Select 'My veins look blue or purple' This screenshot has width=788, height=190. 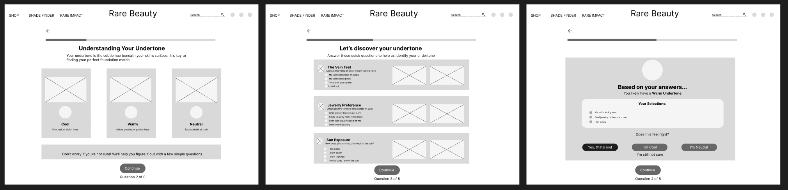327,75
